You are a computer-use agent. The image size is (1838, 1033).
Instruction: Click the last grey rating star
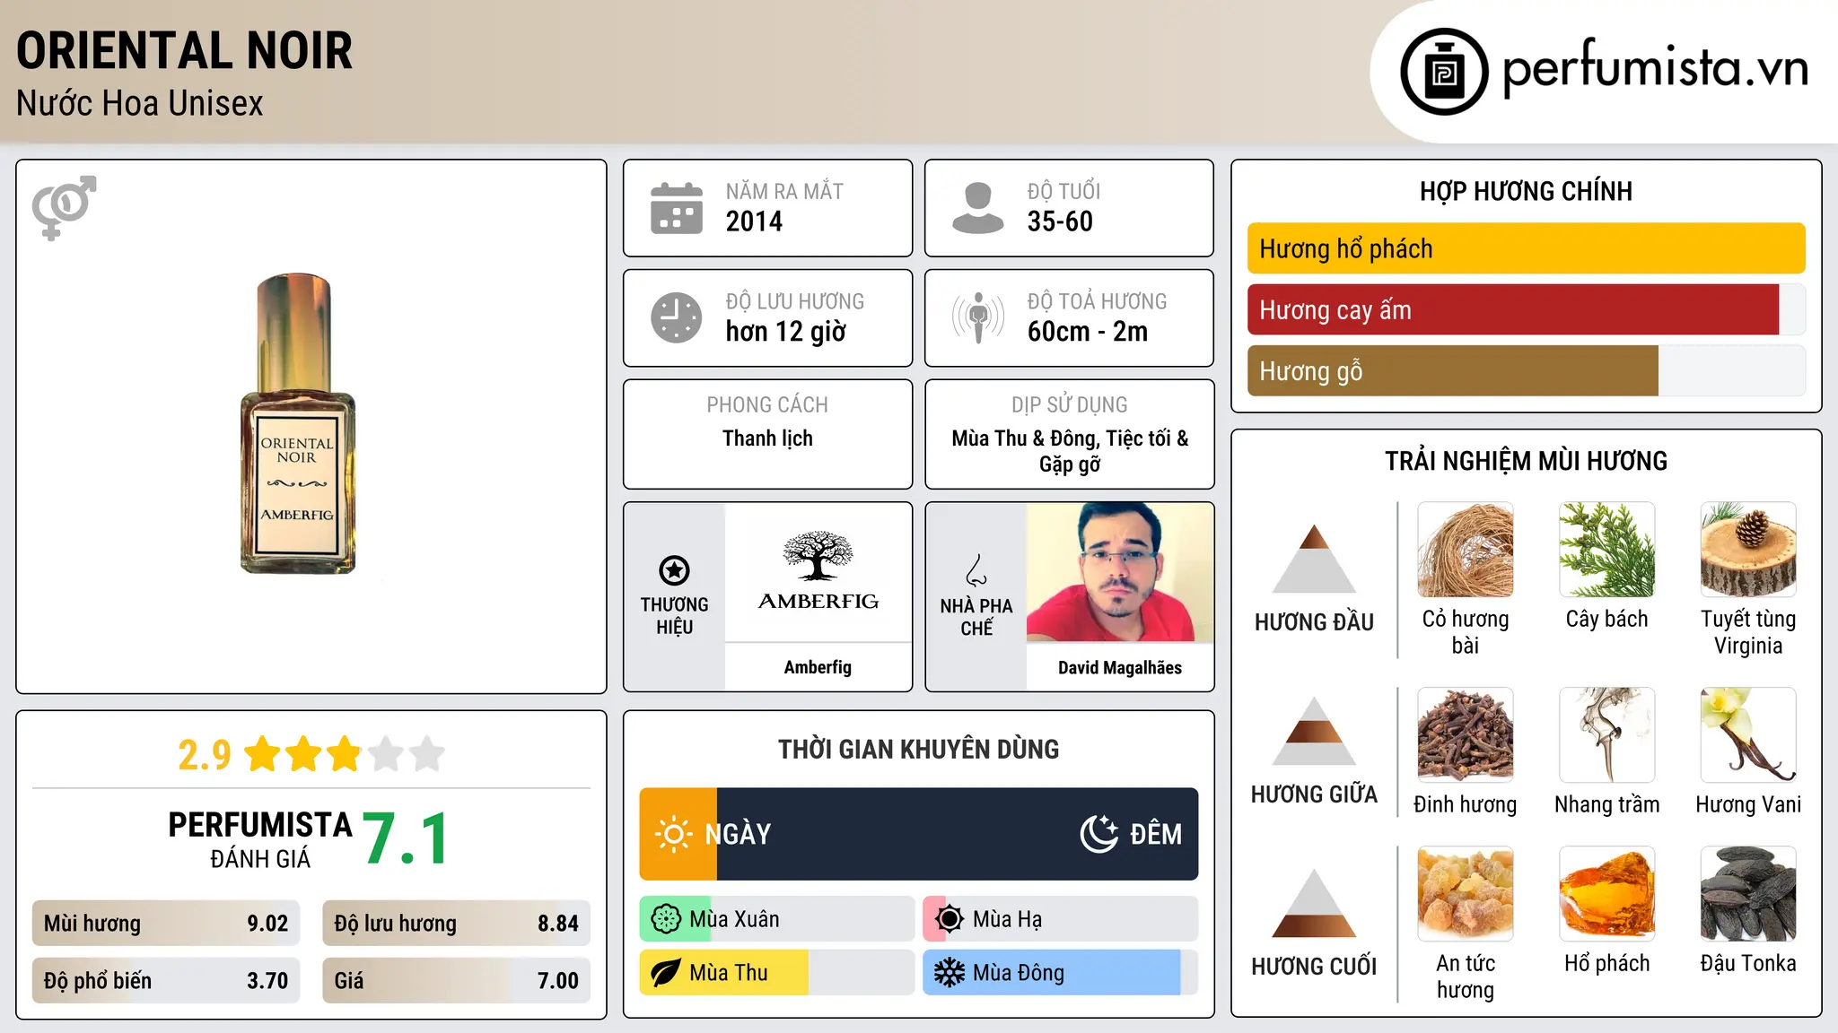[427, 754]
